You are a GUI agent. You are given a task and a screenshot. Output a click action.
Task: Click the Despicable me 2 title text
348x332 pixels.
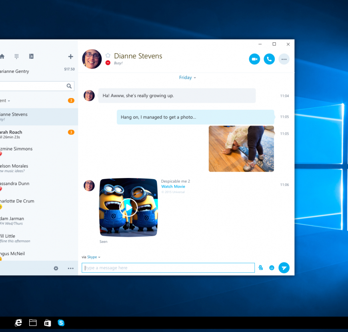(x=176, y=181)
